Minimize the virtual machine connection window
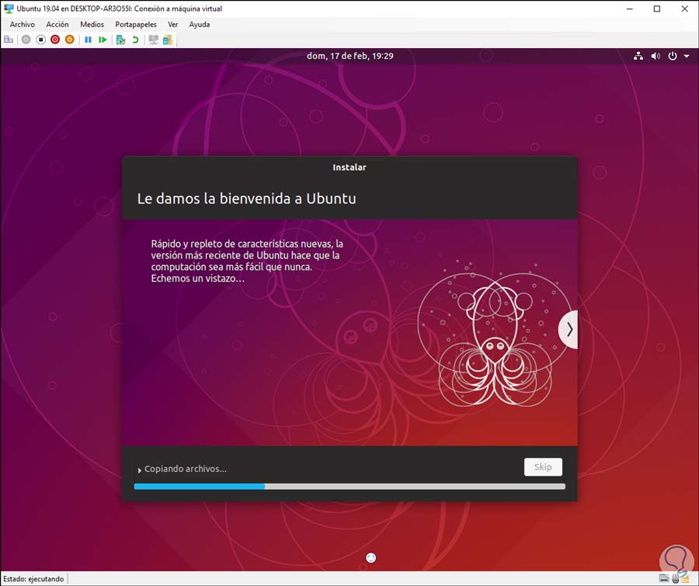 pyautogui.click(x=629, y=9)
